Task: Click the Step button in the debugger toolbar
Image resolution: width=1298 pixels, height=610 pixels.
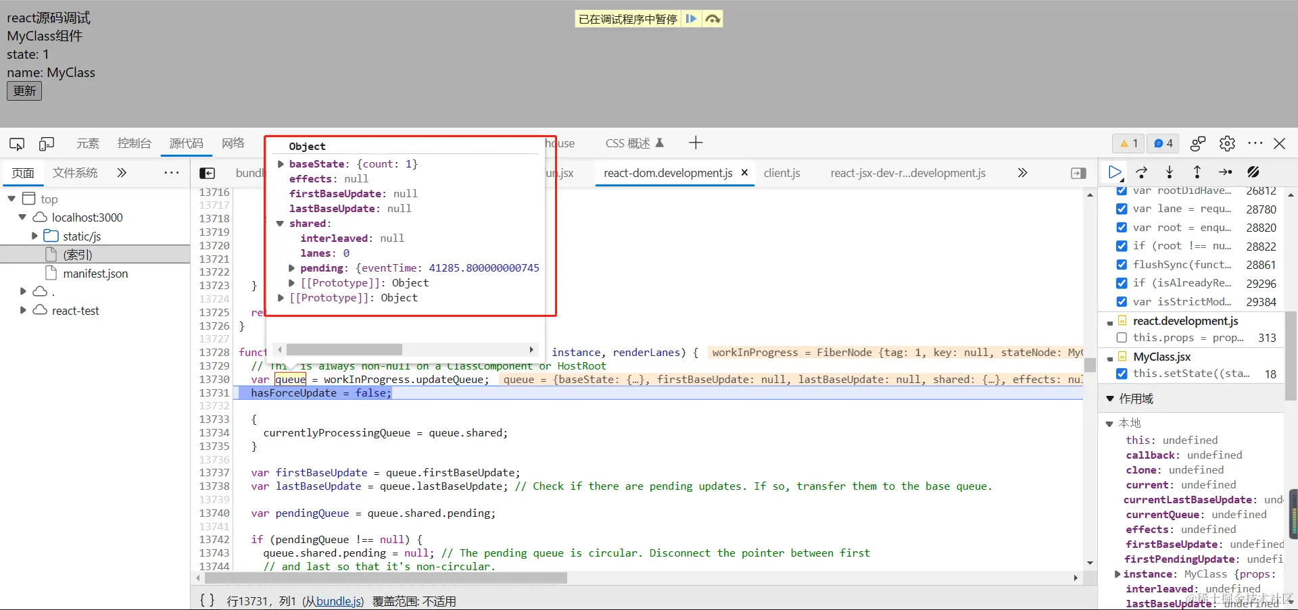Action: [1225, 172]
